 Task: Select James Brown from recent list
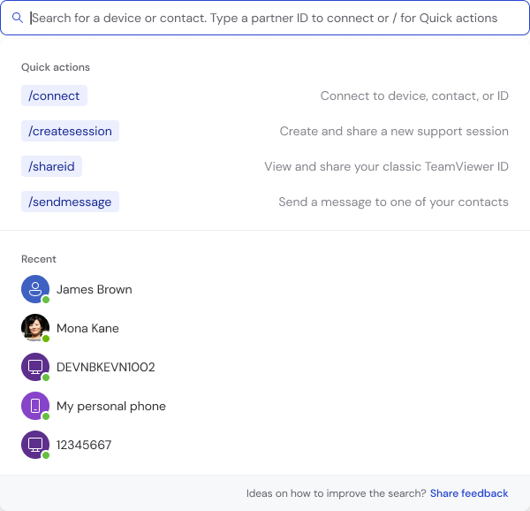click(95, 289)
